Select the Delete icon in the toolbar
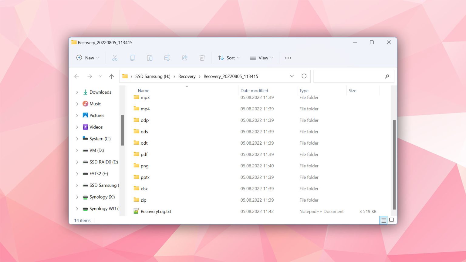 tap(202, 58)
